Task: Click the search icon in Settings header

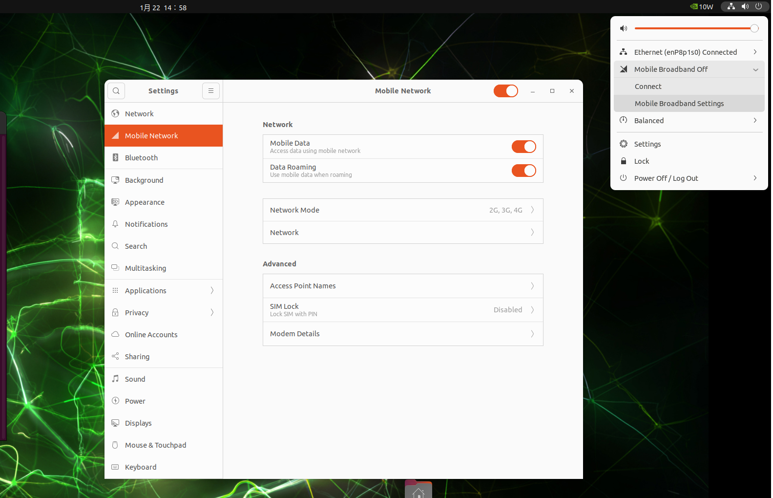Action: click(116, 91)
